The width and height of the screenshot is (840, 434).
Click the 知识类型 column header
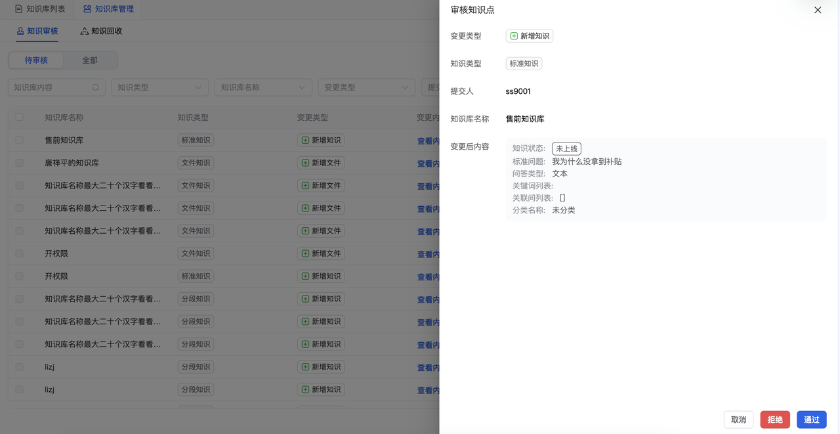(193, 118)
